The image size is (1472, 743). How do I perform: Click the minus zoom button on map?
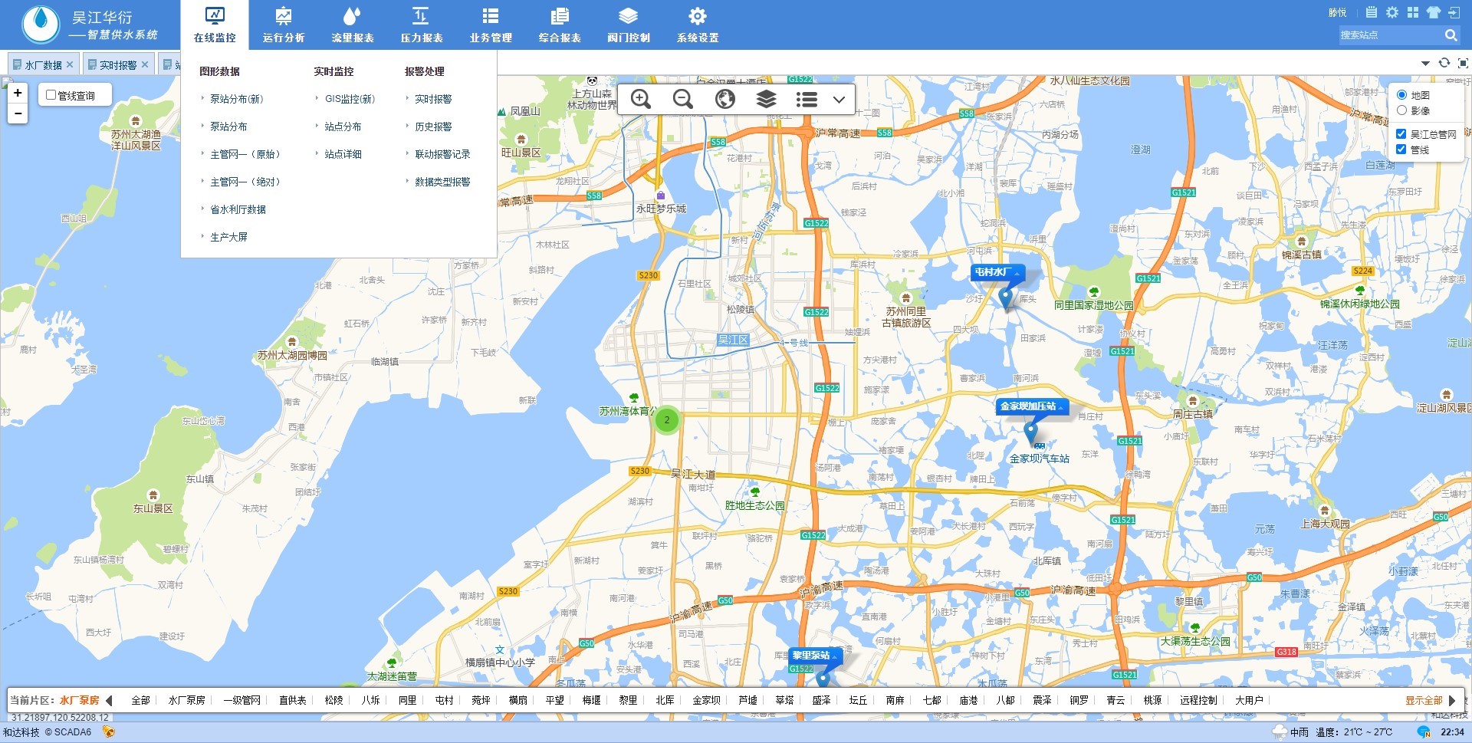point(18,113)
